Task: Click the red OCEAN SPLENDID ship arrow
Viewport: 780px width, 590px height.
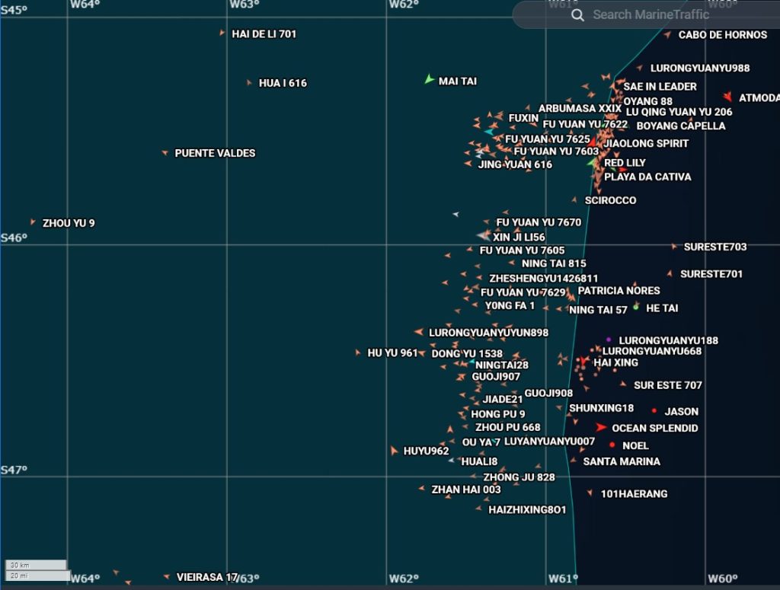Action: coord(601,428)
